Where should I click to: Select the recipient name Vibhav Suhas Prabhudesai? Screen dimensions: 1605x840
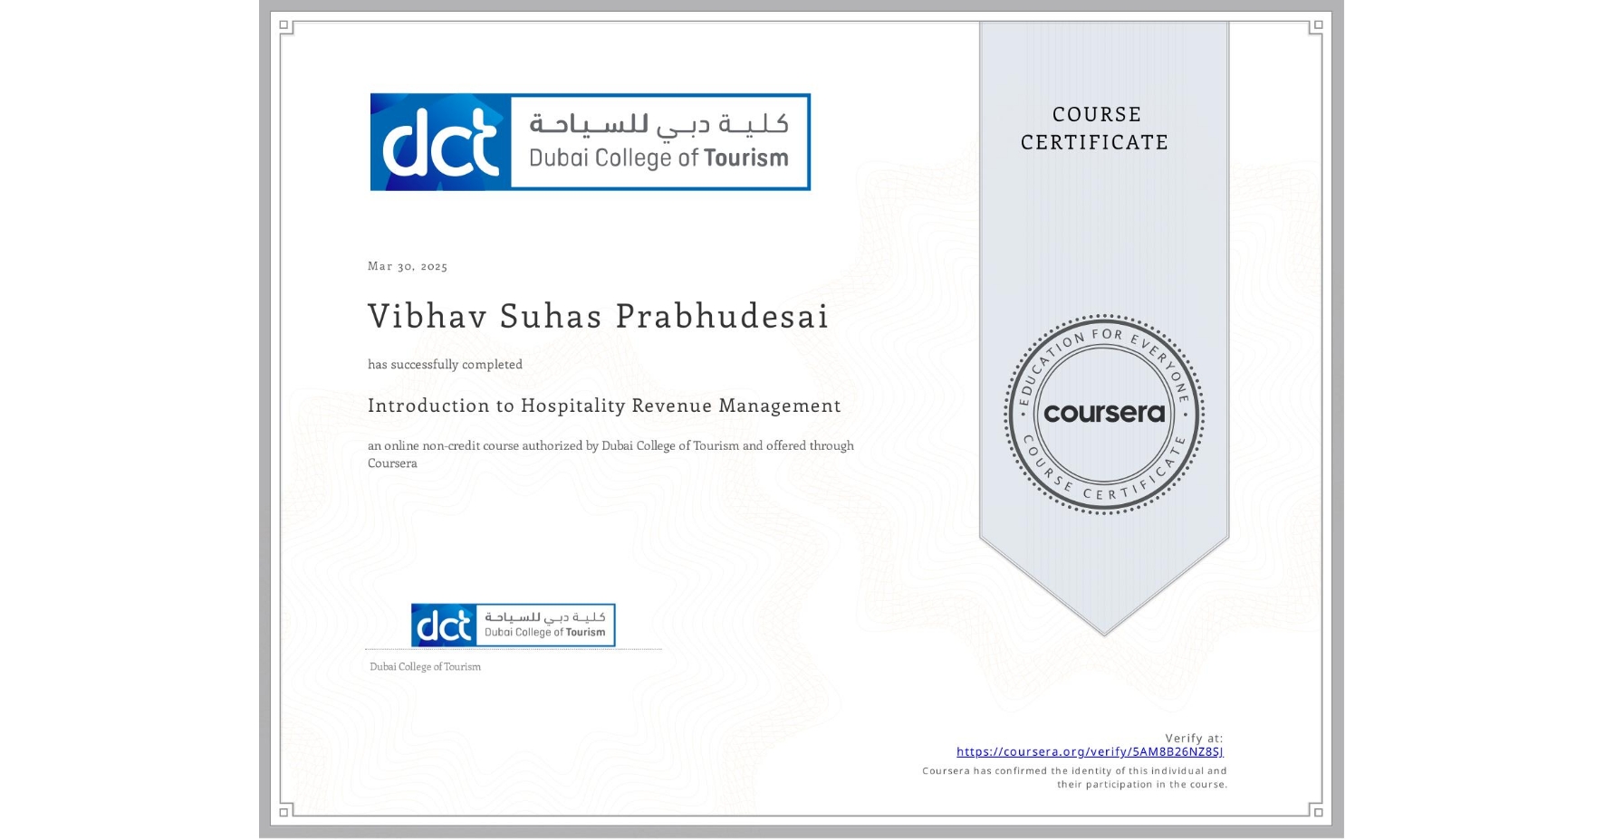tap(597, 317)
